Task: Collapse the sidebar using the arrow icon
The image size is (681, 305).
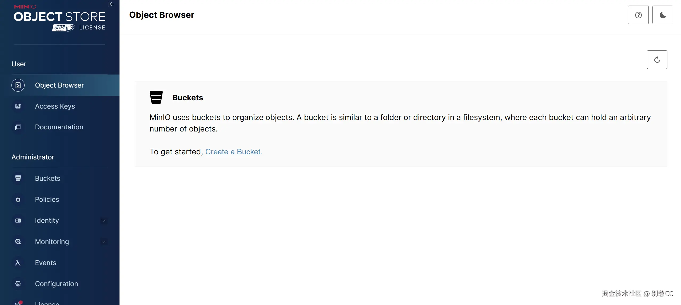Action: click(x=111, y=4)
